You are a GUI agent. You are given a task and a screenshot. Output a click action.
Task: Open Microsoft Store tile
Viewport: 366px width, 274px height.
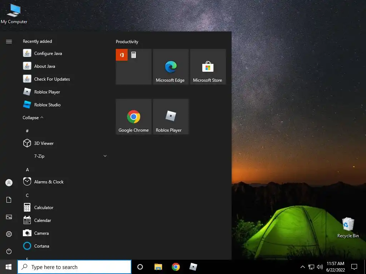208,67
